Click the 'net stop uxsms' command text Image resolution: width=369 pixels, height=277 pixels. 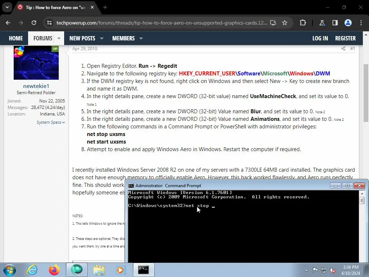[x=106, y=134]
